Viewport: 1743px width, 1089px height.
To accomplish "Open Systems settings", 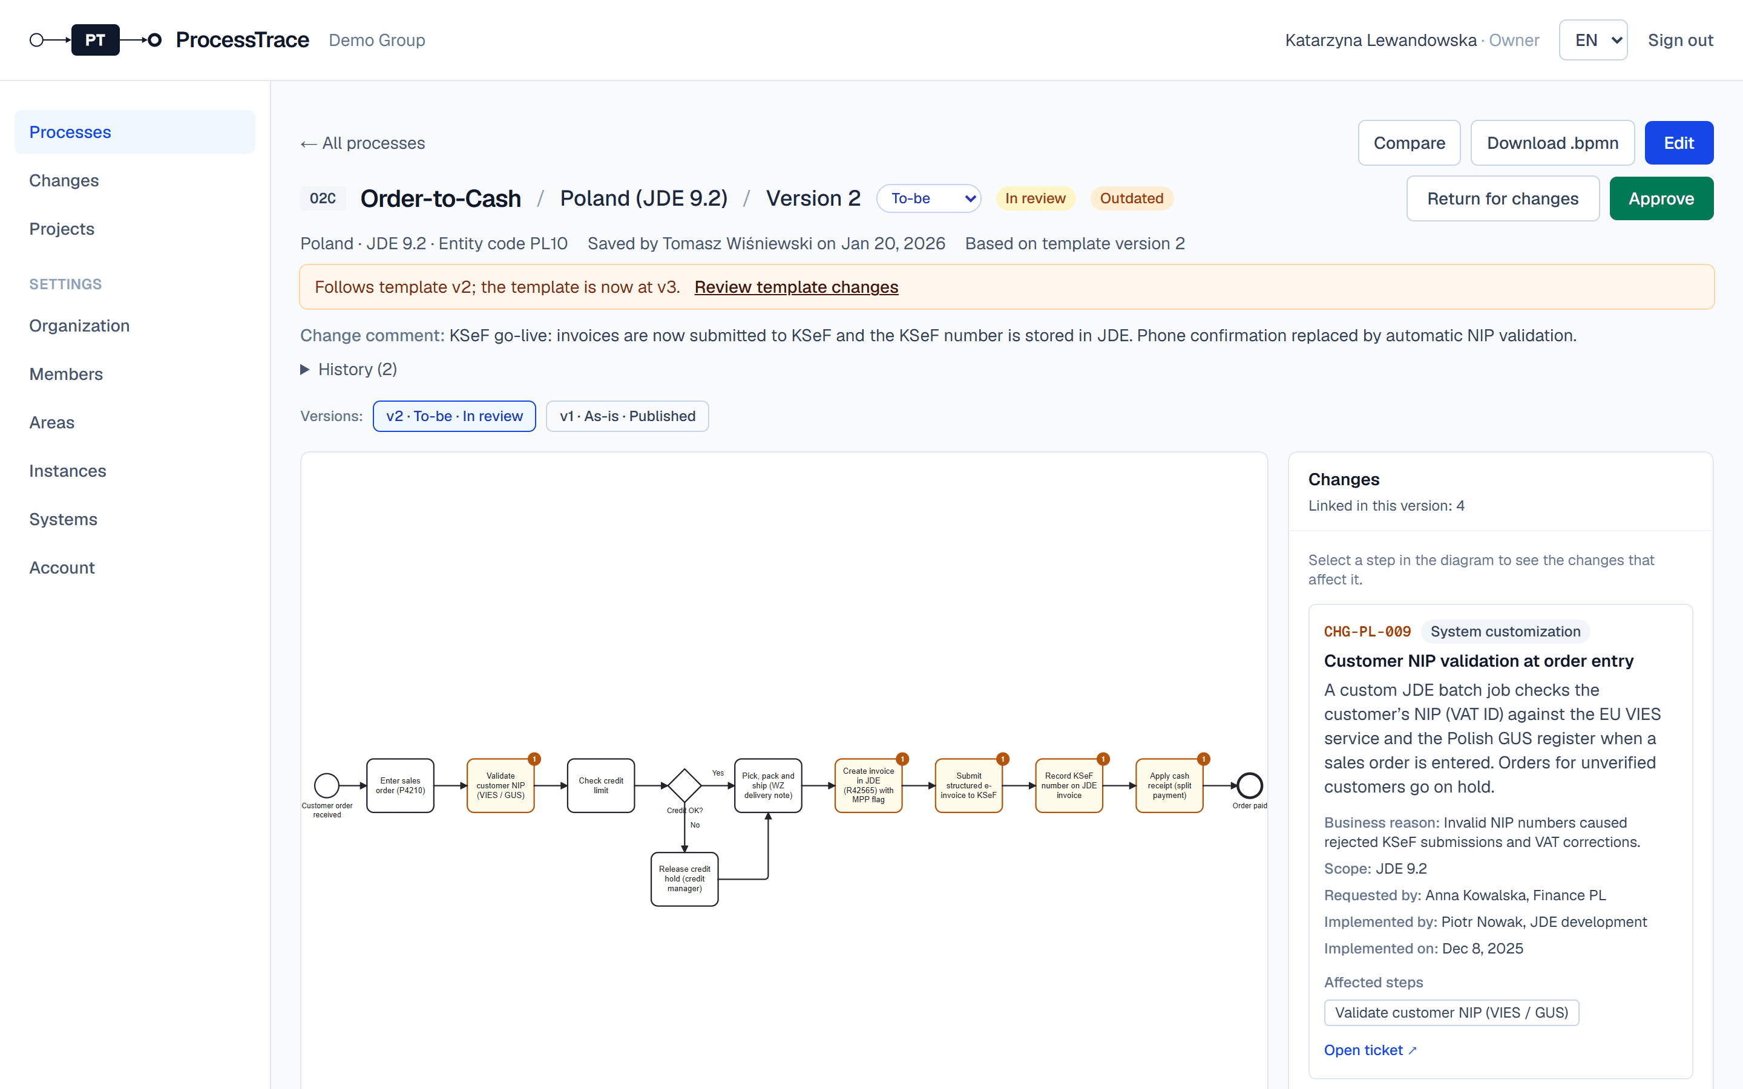I will tap(135, 518).
